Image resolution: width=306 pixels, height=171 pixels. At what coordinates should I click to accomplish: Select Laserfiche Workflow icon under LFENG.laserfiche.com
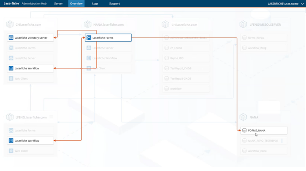point(11,140)
